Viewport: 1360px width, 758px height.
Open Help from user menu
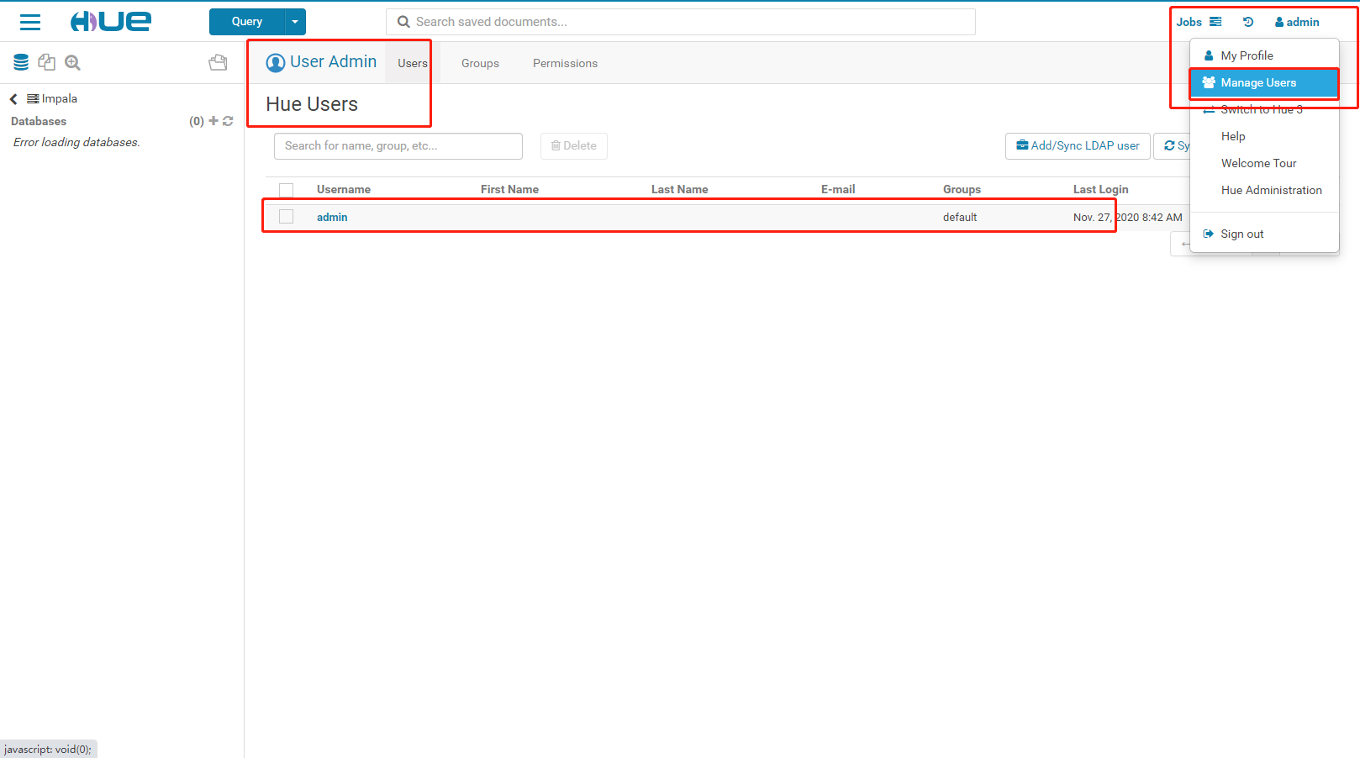tap(1264, 136)
